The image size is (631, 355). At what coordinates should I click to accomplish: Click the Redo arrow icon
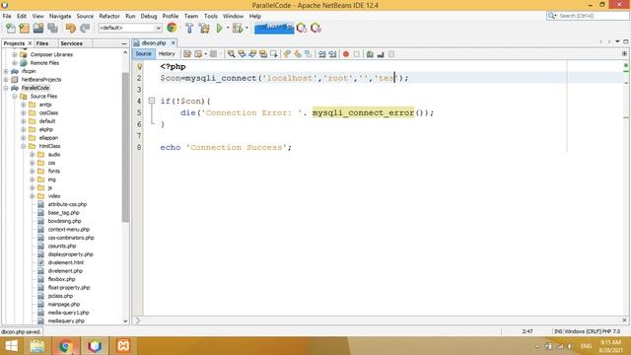point(85,29)
